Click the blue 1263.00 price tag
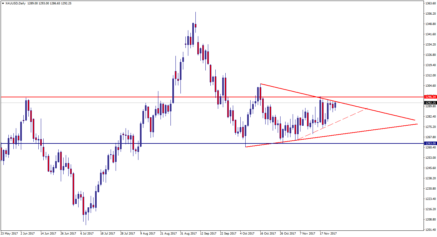Viewport: 437px width, 237px height. tap(430, 143)
